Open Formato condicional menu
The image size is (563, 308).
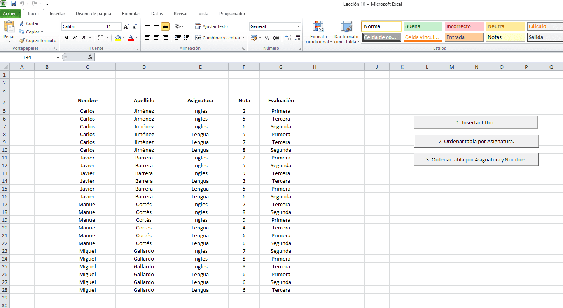[318, 32]
